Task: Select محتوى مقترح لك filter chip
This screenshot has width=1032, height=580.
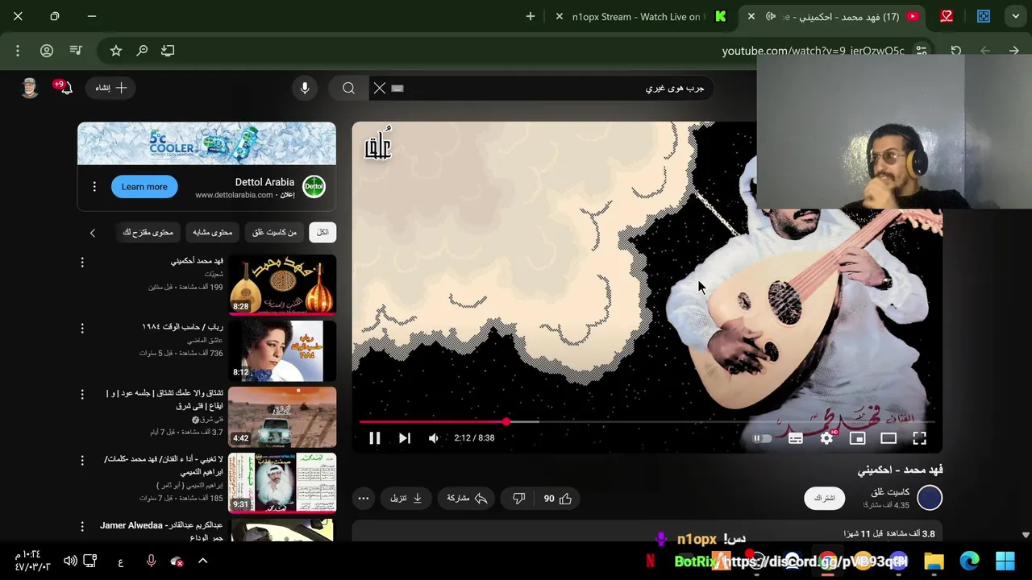Action: [x=148, y=232]
